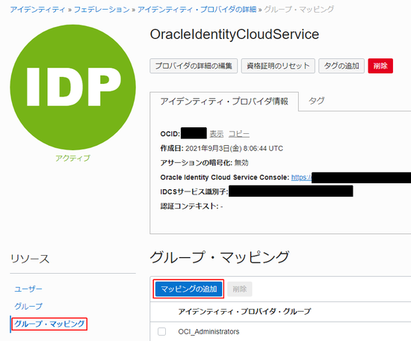Select グループ・マッピング in resources list
The height and width of the screenshot is (341, 411).
[x=49, y=324]
